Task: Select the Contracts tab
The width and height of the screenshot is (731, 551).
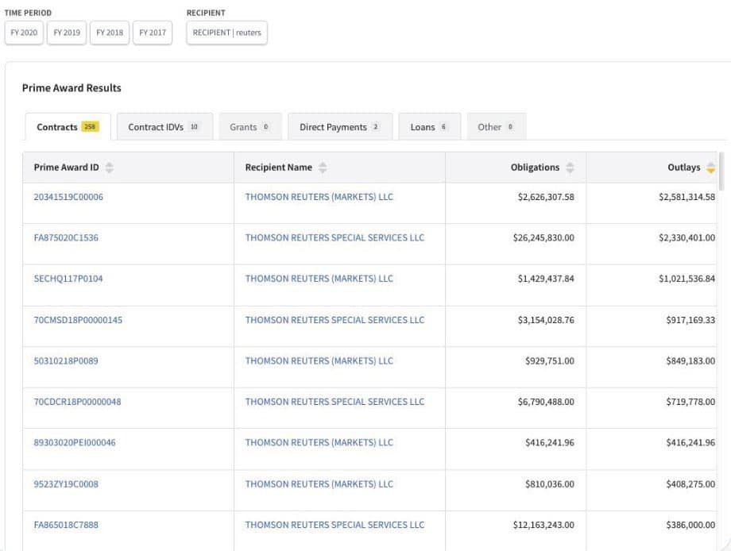Action: [68, 127]
